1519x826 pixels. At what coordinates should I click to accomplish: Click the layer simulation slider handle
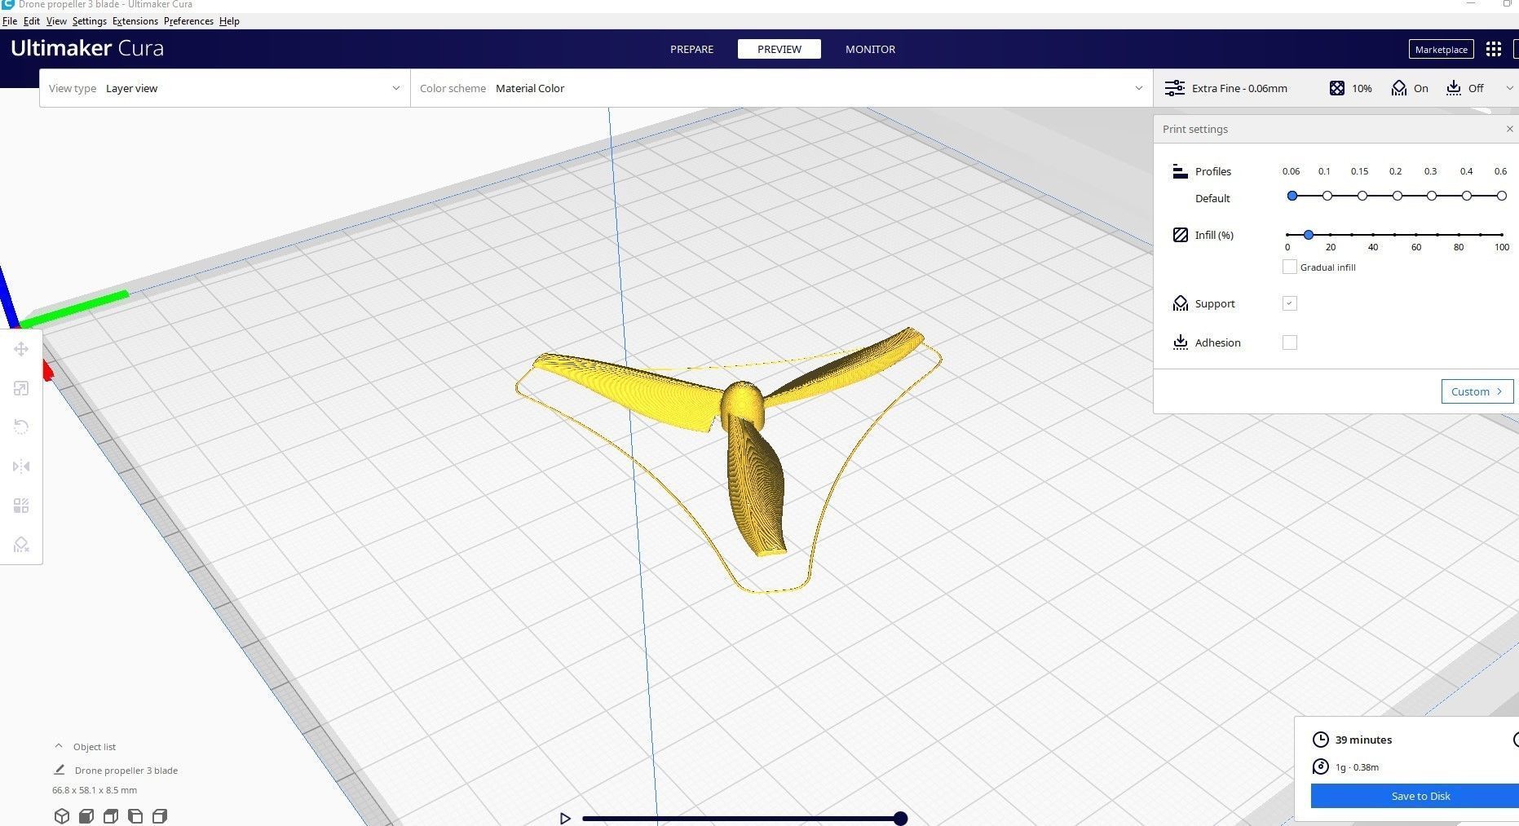900,818
